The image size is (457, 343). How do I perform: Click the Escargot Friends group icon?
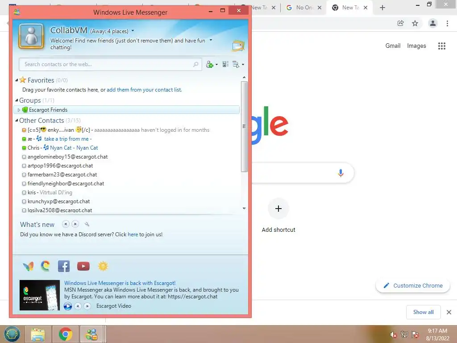pos(25,110)
